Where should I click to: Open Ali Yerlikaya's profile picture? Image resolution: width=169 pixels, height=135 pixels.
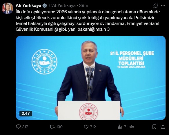8,8
